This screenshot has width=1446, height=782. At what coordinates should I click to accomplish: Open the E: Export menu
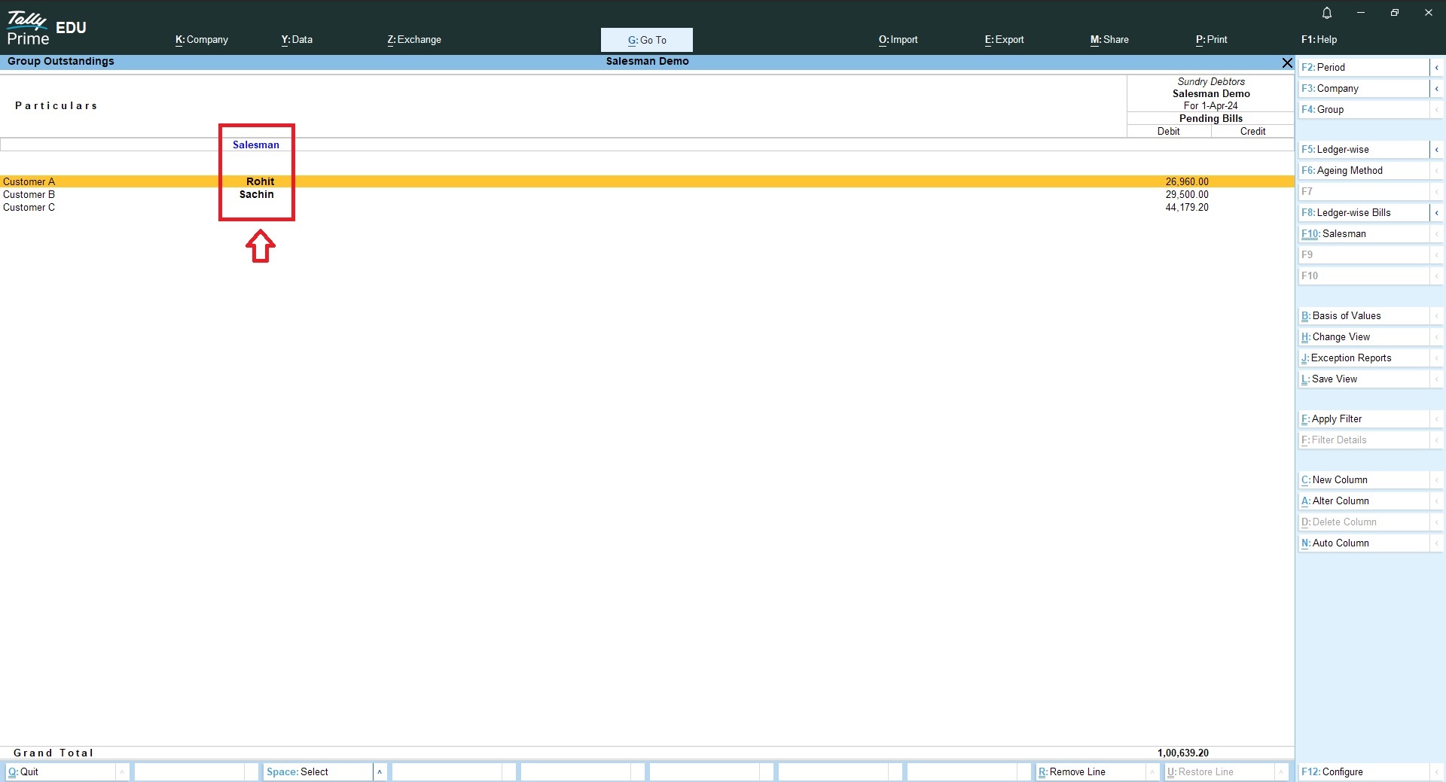pyautogui.click(x=1004, y=40)
